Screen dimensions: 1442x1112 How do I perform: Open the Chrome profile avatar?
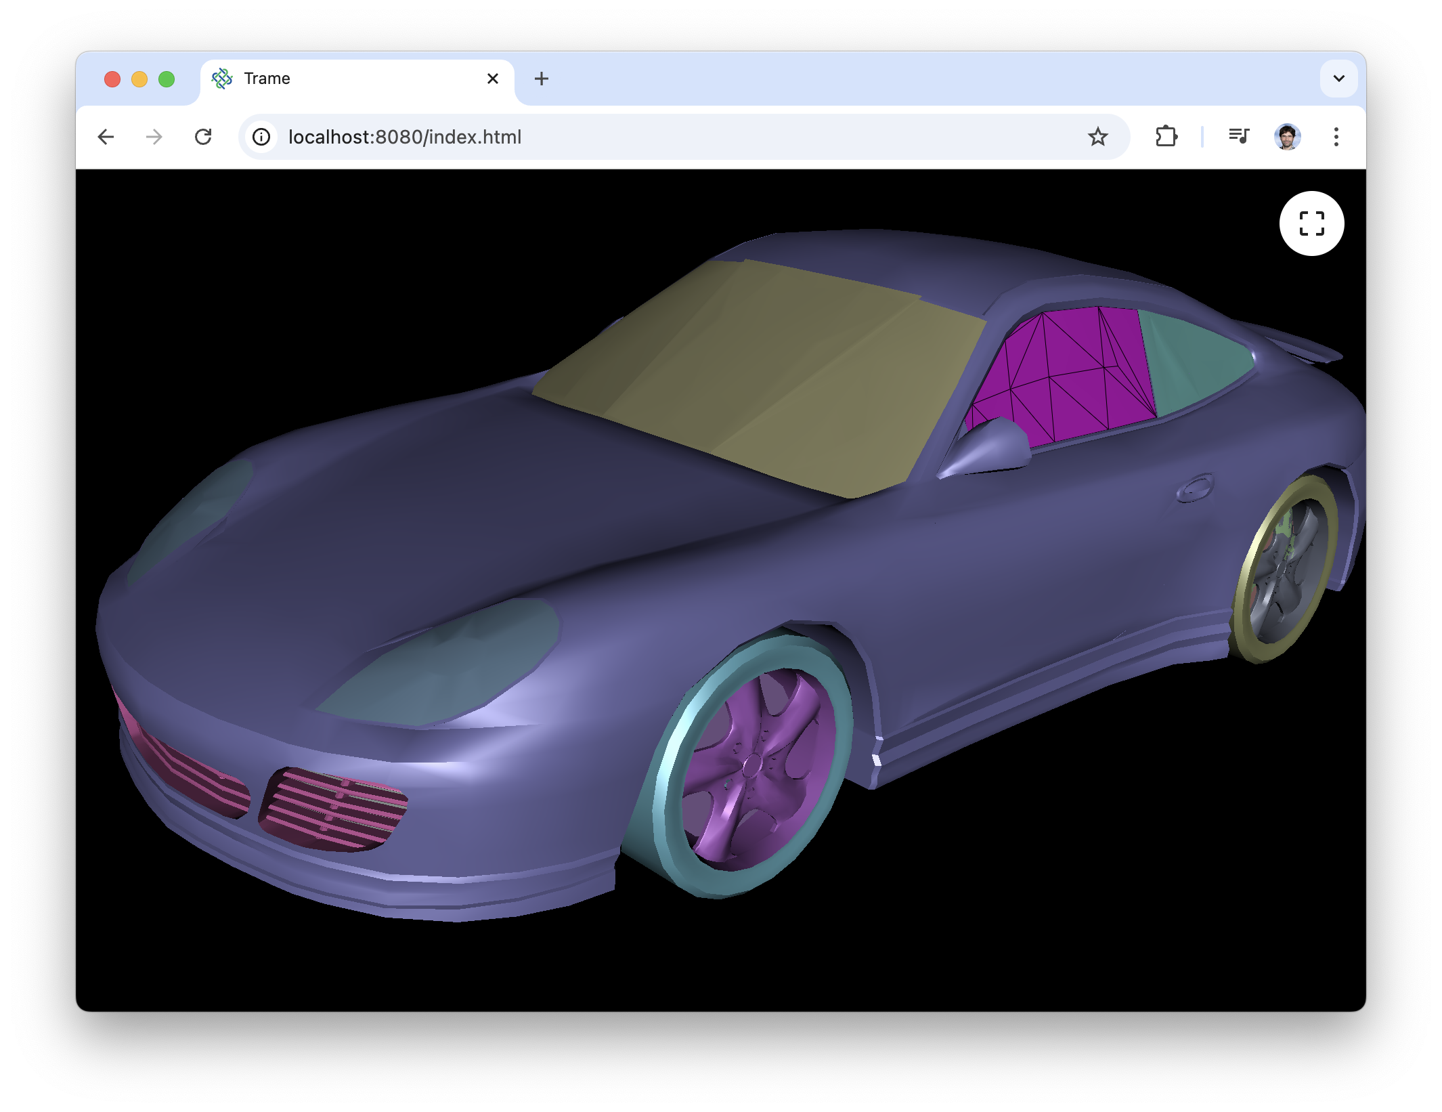click(x=1287, y=137)
